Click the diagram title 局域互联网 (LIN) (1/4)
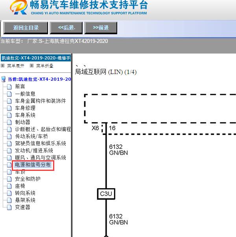The width and height of the screenshot is (236, 237). [106, 72]
